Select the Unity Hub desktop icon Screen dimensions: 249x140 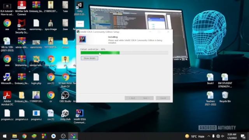[x=65, y=115]
